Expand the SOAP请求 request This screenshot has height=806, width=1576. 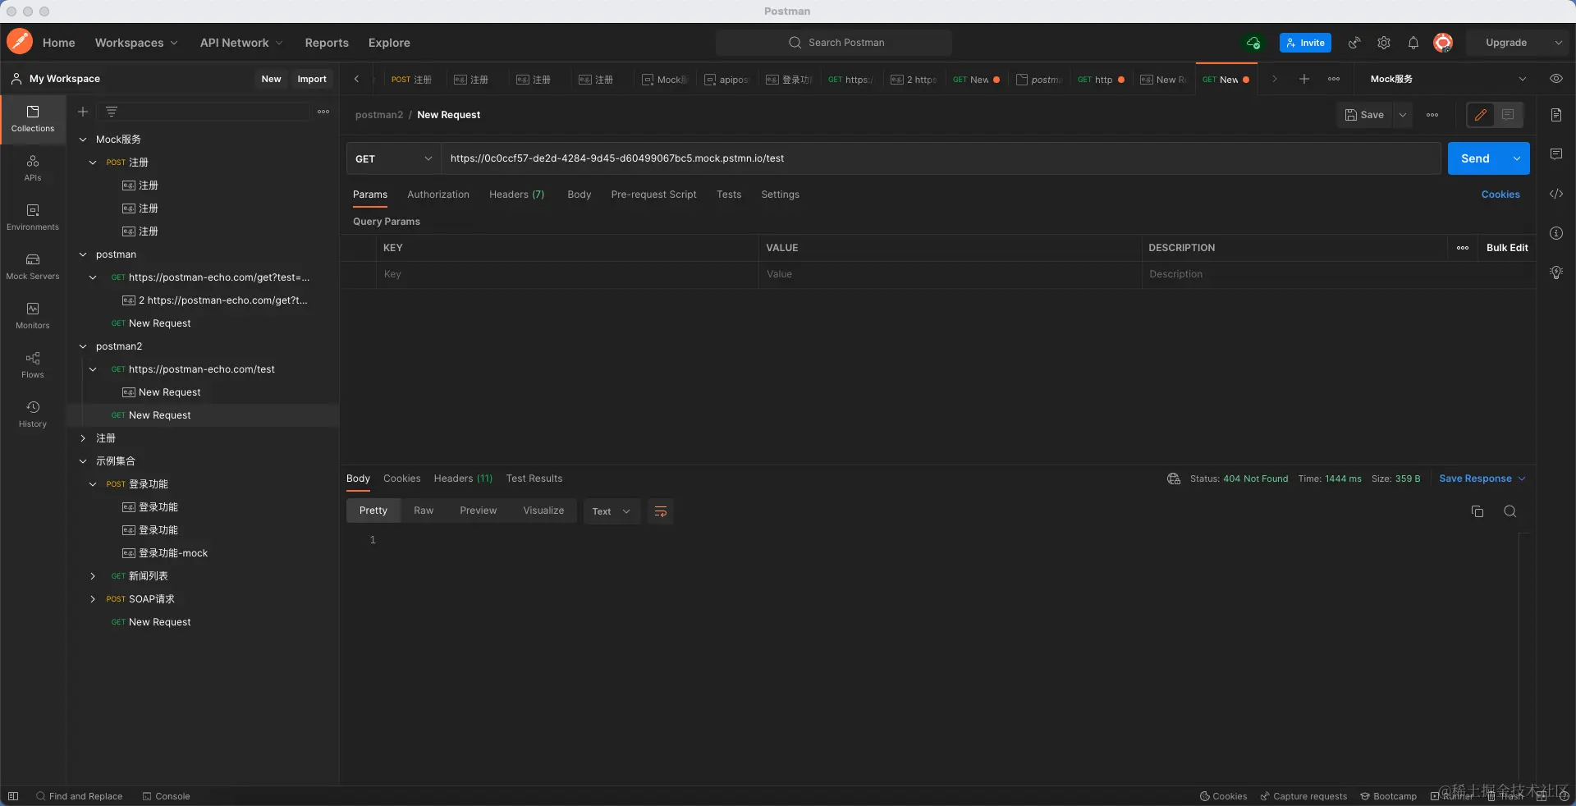[x=93, y=599]
